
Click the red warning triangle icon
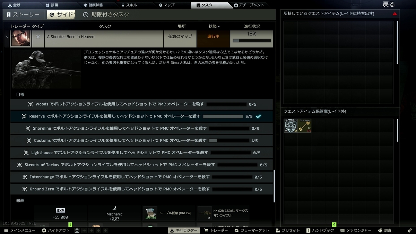[x=395, y=14]
